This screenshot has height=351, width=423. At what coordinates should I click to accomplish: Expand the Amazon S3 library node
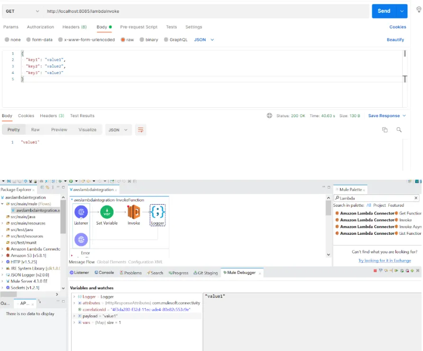(x=3, y=256)
